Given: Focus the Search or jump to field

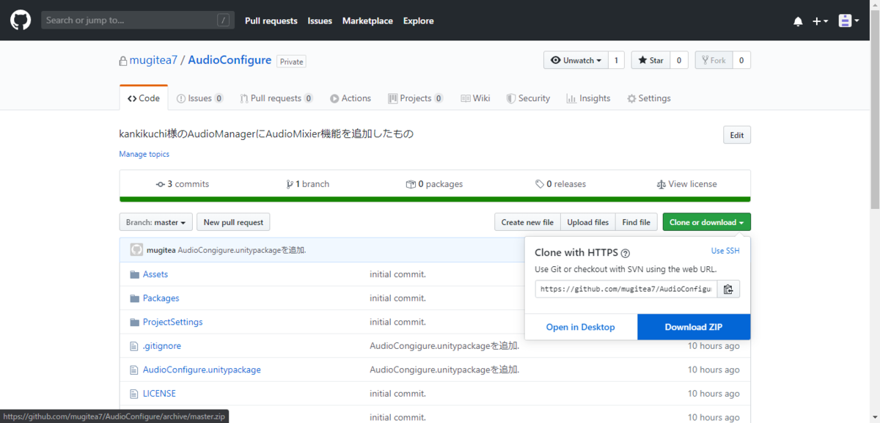Looking at the screenshot, I should click(x=137, y=21).
